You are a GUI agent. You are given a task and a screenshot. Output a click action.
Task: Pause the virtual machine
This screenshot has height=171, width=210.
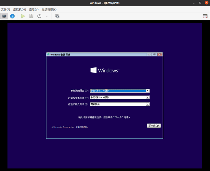click(x=31, y=16)
